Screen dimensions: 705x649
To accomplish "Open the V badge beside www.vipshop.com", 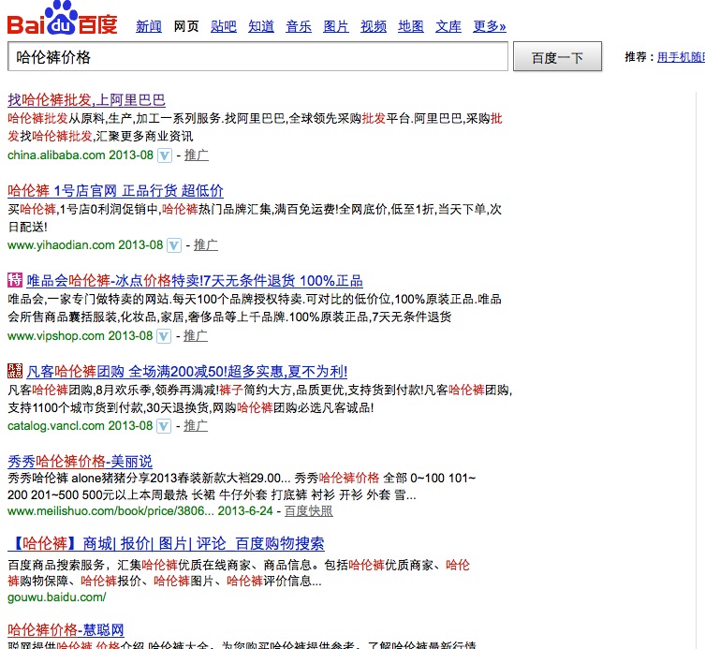I will coord(164,336).
